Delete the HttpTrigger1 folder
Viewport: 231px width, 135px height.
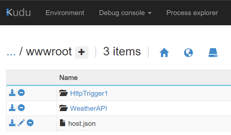tap(21, 93)
